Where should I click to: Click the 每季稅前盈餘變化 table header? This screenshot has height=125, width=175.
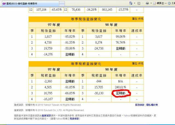pyautogui.click(x=86, y=64)
